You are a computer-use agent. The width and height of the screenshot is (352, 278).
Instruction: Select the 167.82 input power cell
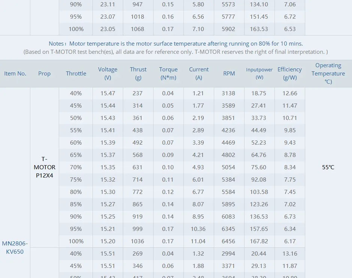[259, 241]
